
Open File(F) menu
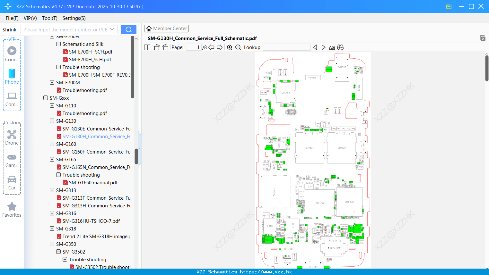point(12,18)
